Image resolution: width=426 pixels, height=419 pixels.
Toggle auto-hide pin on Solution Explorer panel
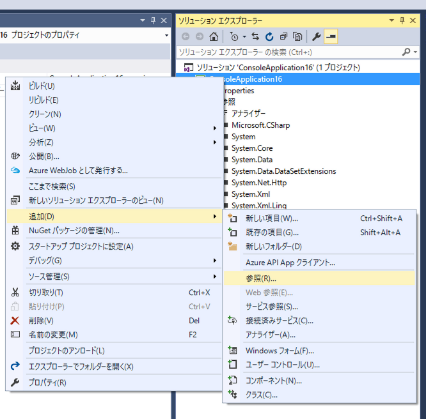point(408,21)
